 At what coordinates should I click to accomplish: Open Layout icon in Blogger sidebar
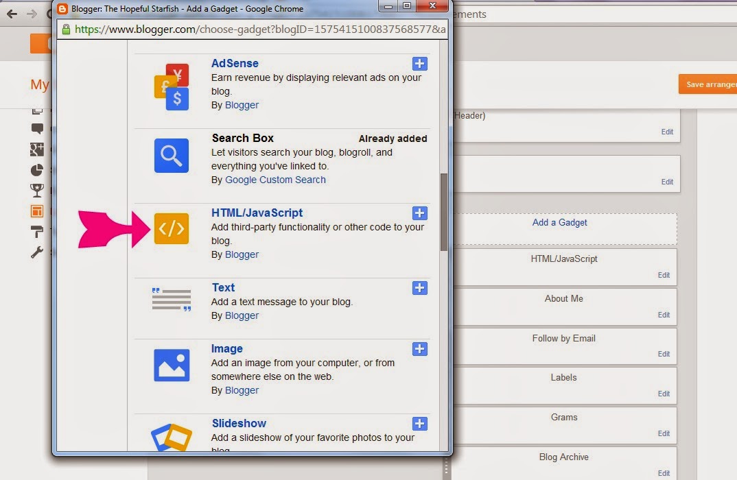point(36,211)
